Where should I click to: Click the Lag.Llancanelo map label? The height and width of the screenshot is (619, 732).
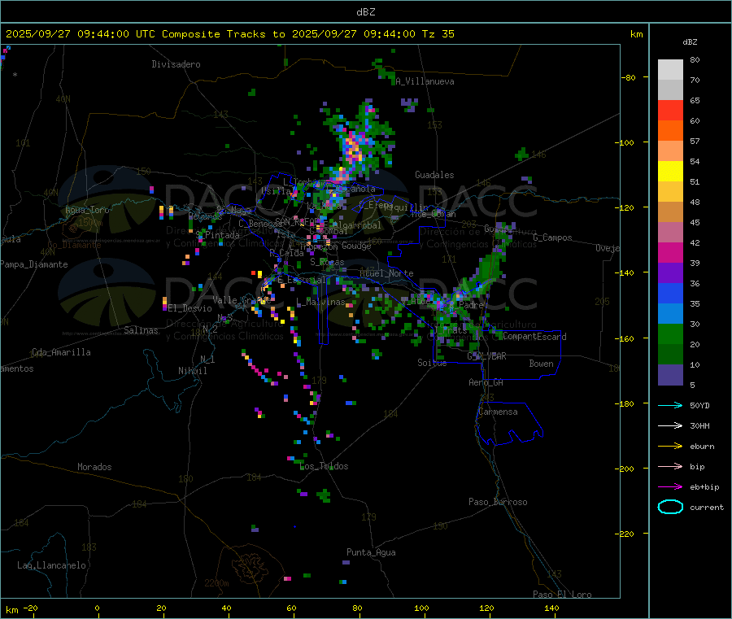[x=51, y=565]
